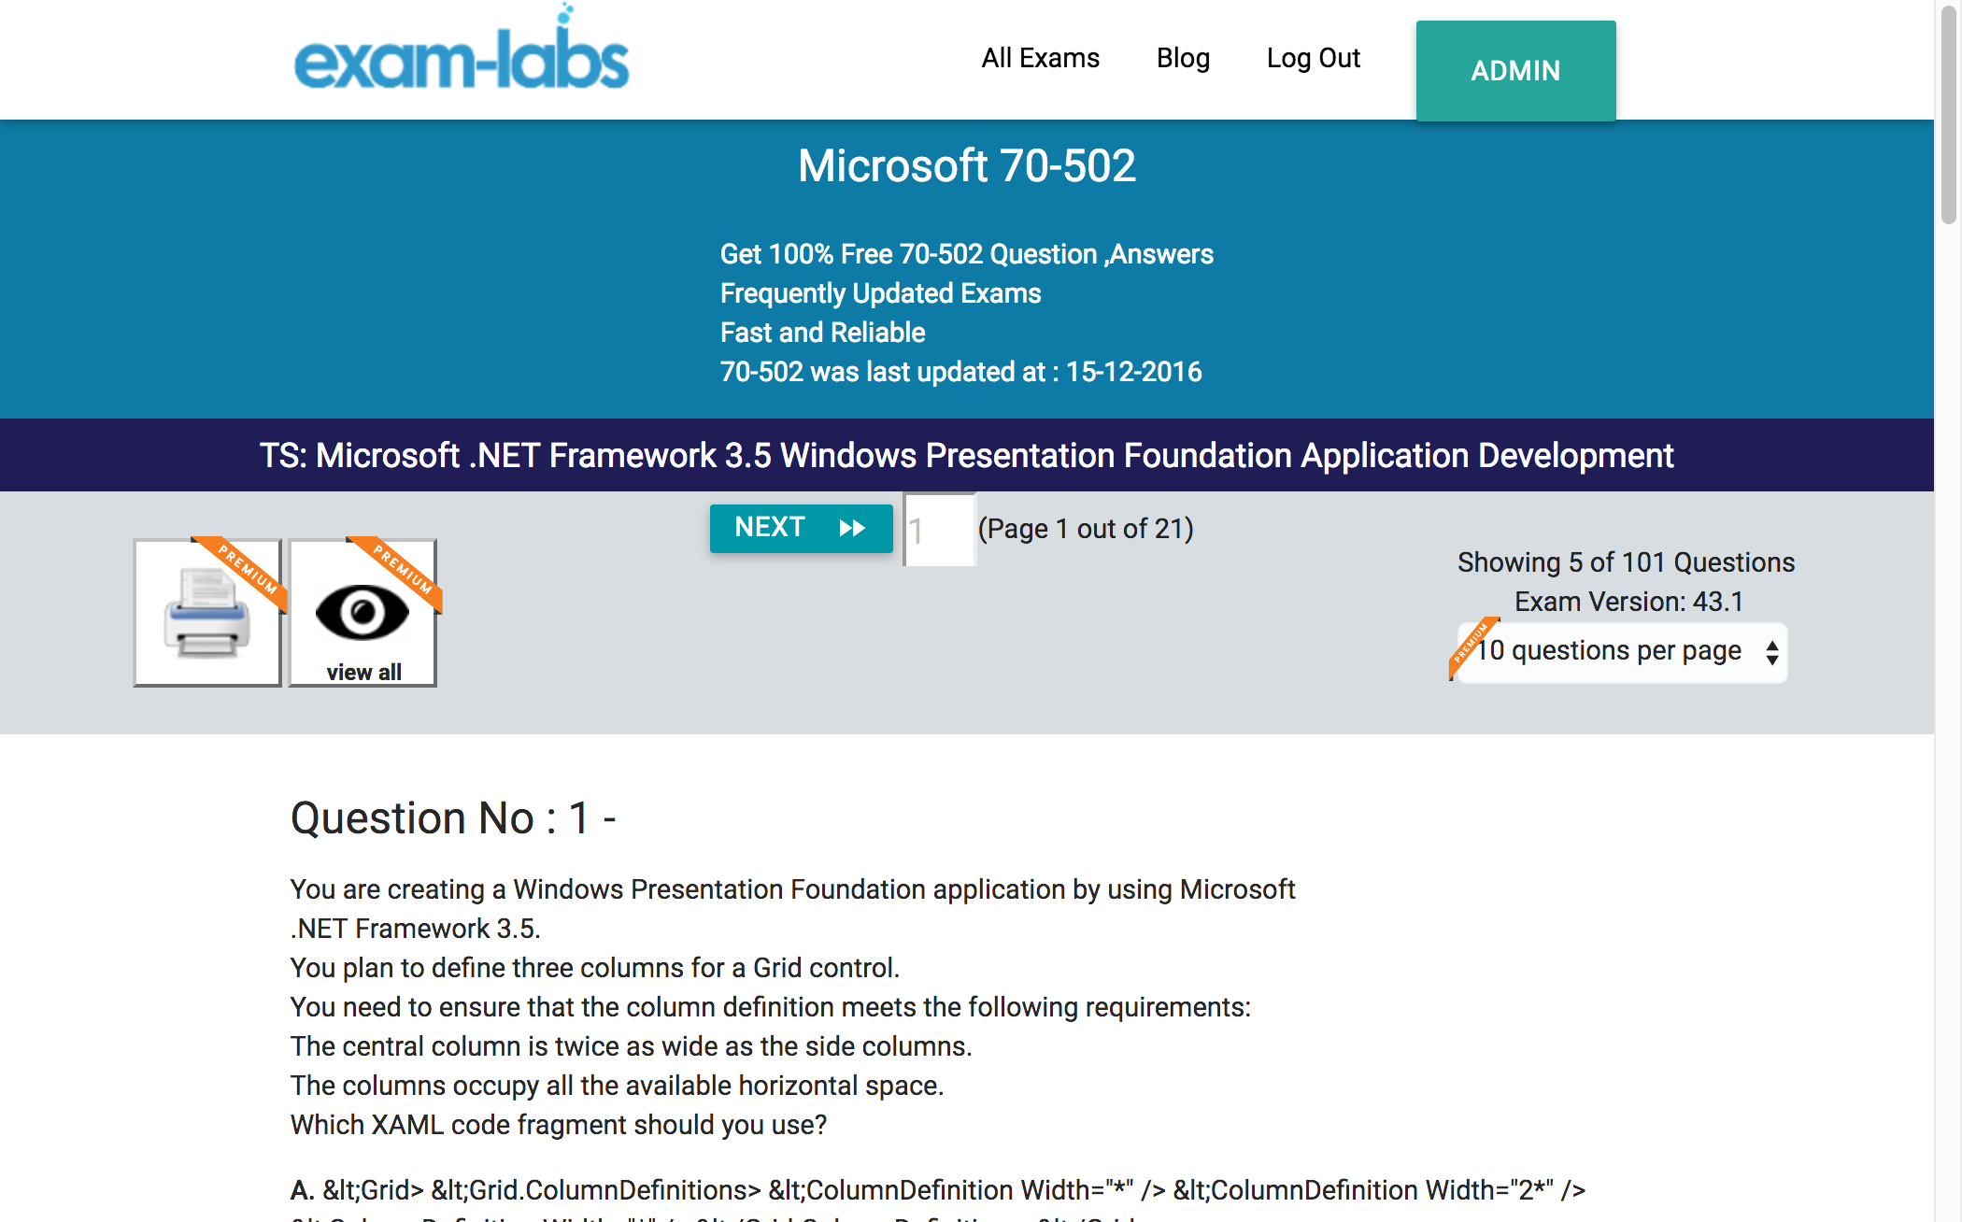This screenshot has width=1962, height=1222.
Task: Open the exam-labs logo homepage
Action: pos(462,49)
